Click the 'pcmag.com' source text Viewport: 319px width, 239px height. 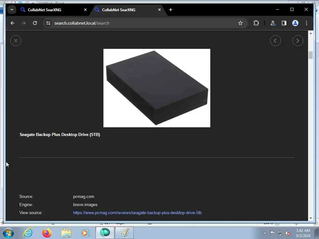coord(83,197)
